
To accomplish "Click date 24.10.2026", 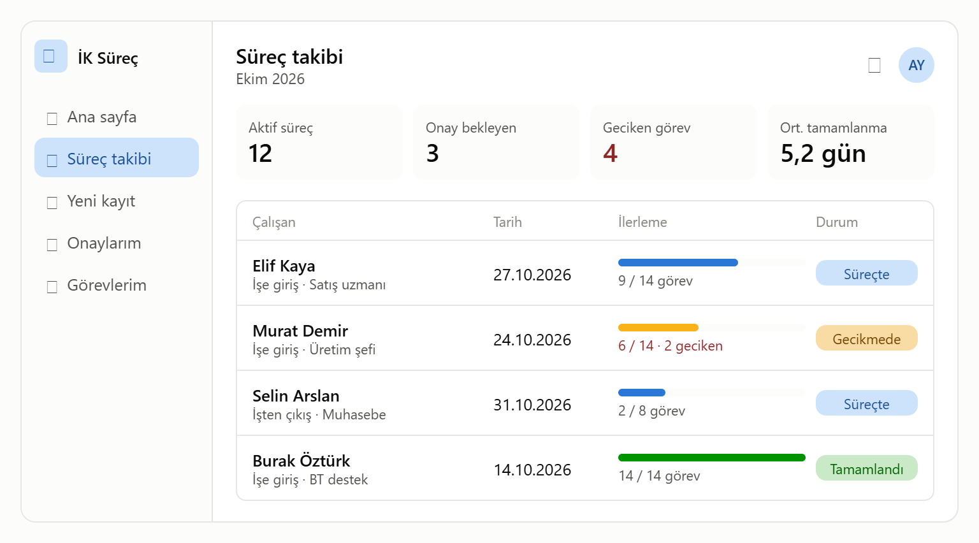I will [x=532, y=340].
